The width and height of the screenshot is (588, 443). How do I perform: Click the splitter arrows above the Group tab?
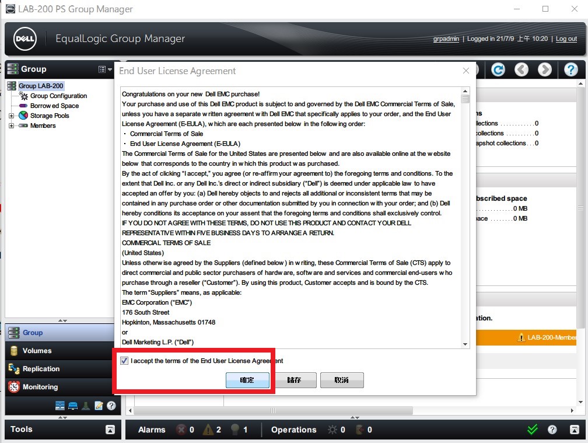62,320
